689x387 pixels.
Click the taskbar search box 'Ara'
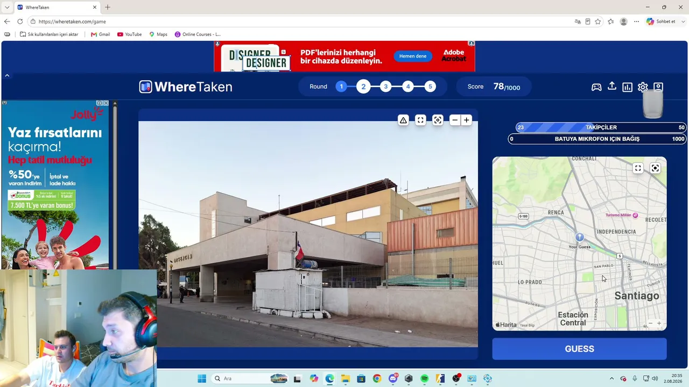[x=251, y=378]
